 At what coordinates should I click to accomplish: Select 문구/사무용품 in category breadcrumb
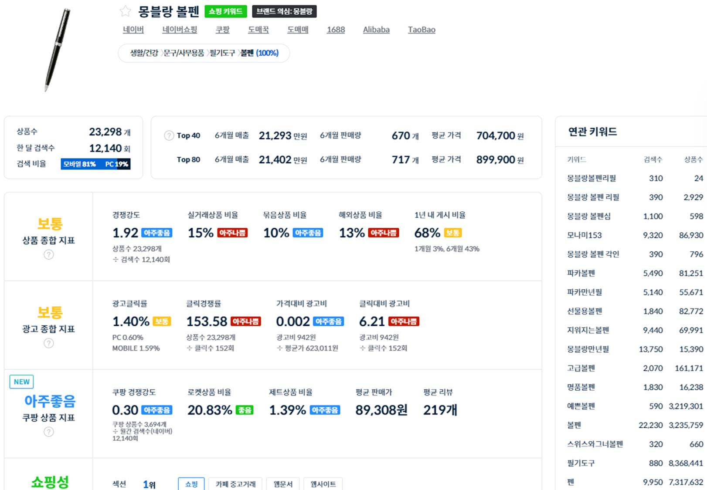184,53
